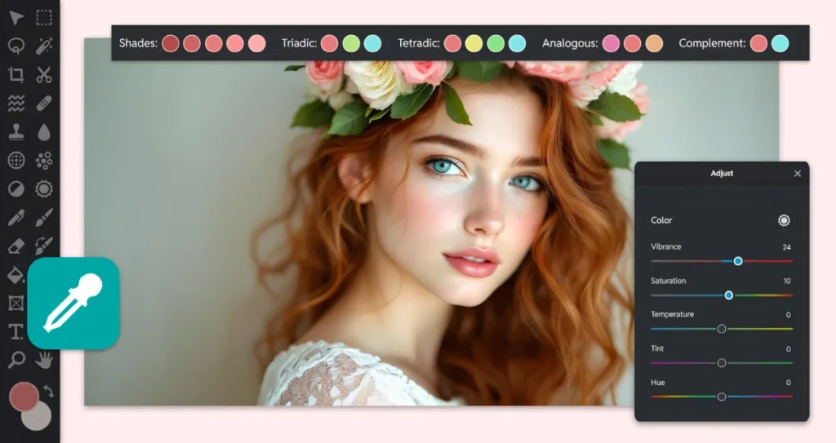Viewport: 836px width, 443px height.
Task: Close the Adjust panel
Action: [x=798, y=173]
